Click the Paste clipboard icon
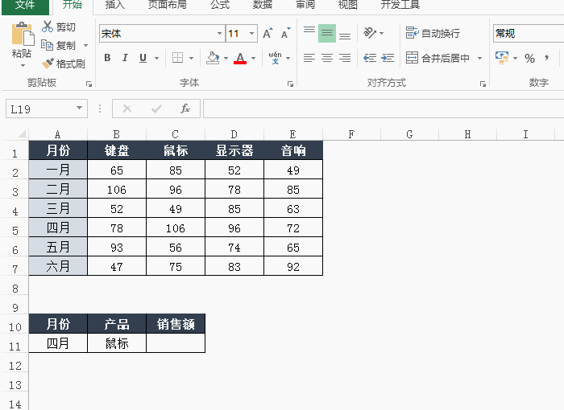The width and height of the screenshot is (564, 410). [x=23, y=35]
